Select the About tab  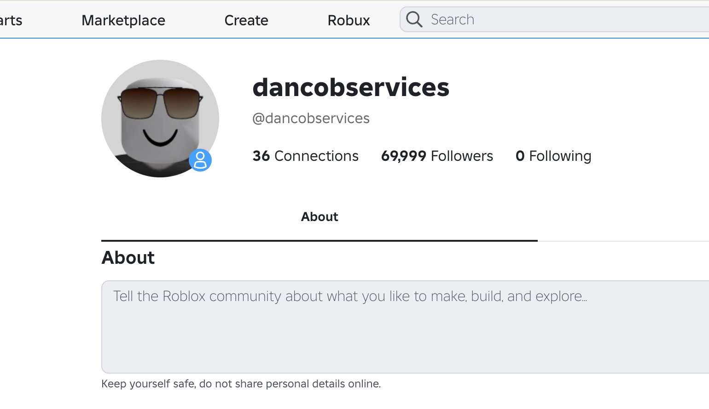click(320, 217)
